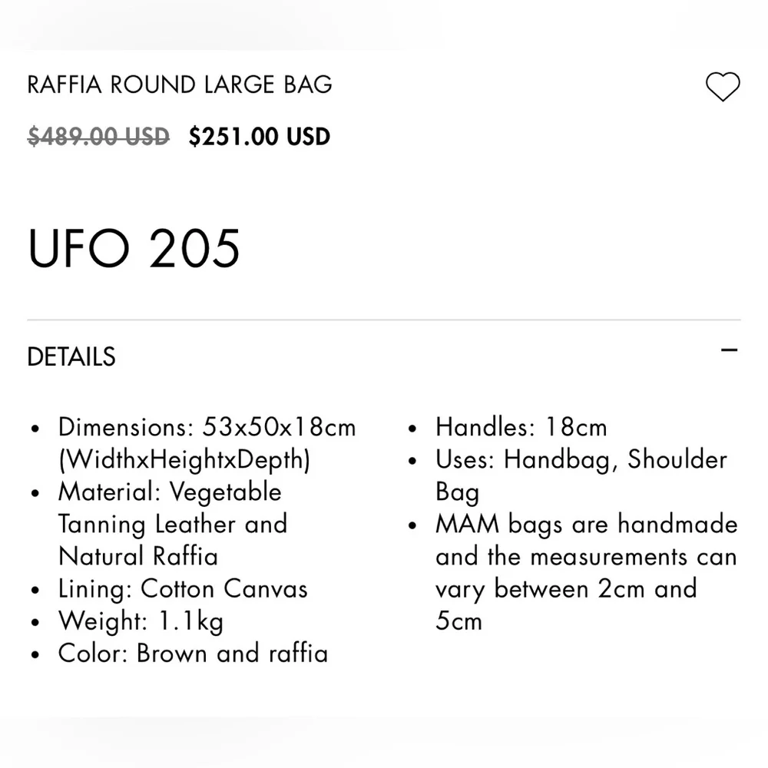Click the sale price $251.00 USD
Viewport: 768px width, 768px height.
(x=260, y=136)
